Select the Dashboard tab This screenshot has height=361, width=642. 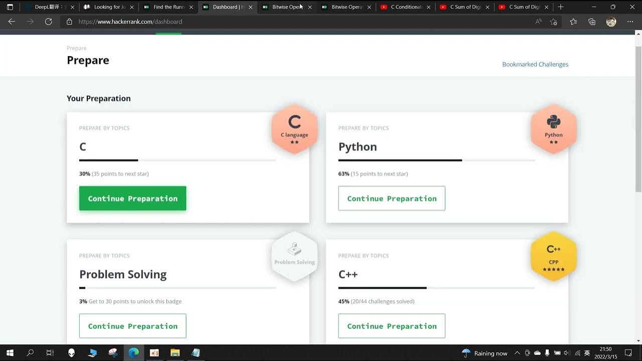click(x=228, y=7)
